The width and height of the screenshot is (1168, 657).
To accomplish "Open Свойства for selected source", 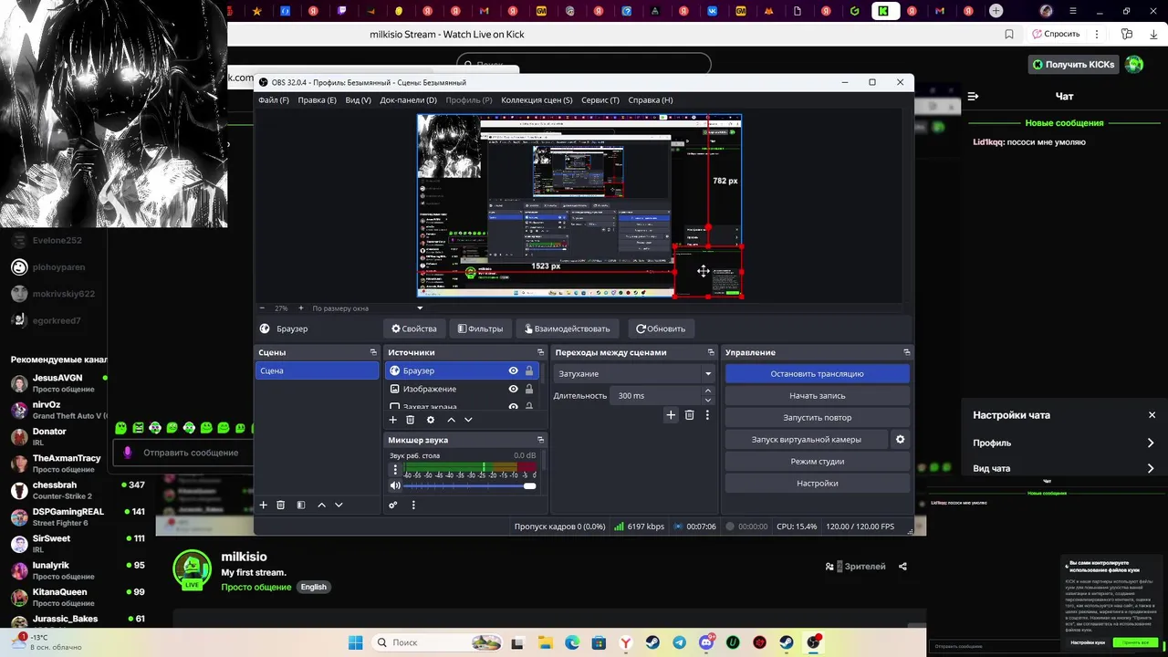I will pyautogui.click(x=414, y=328).
